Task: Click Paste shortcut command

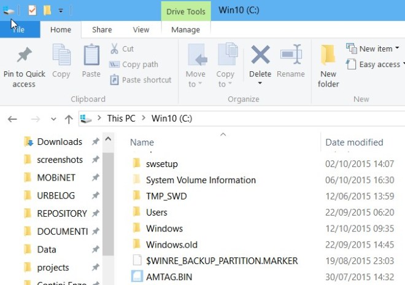Action: coord(141,80)
